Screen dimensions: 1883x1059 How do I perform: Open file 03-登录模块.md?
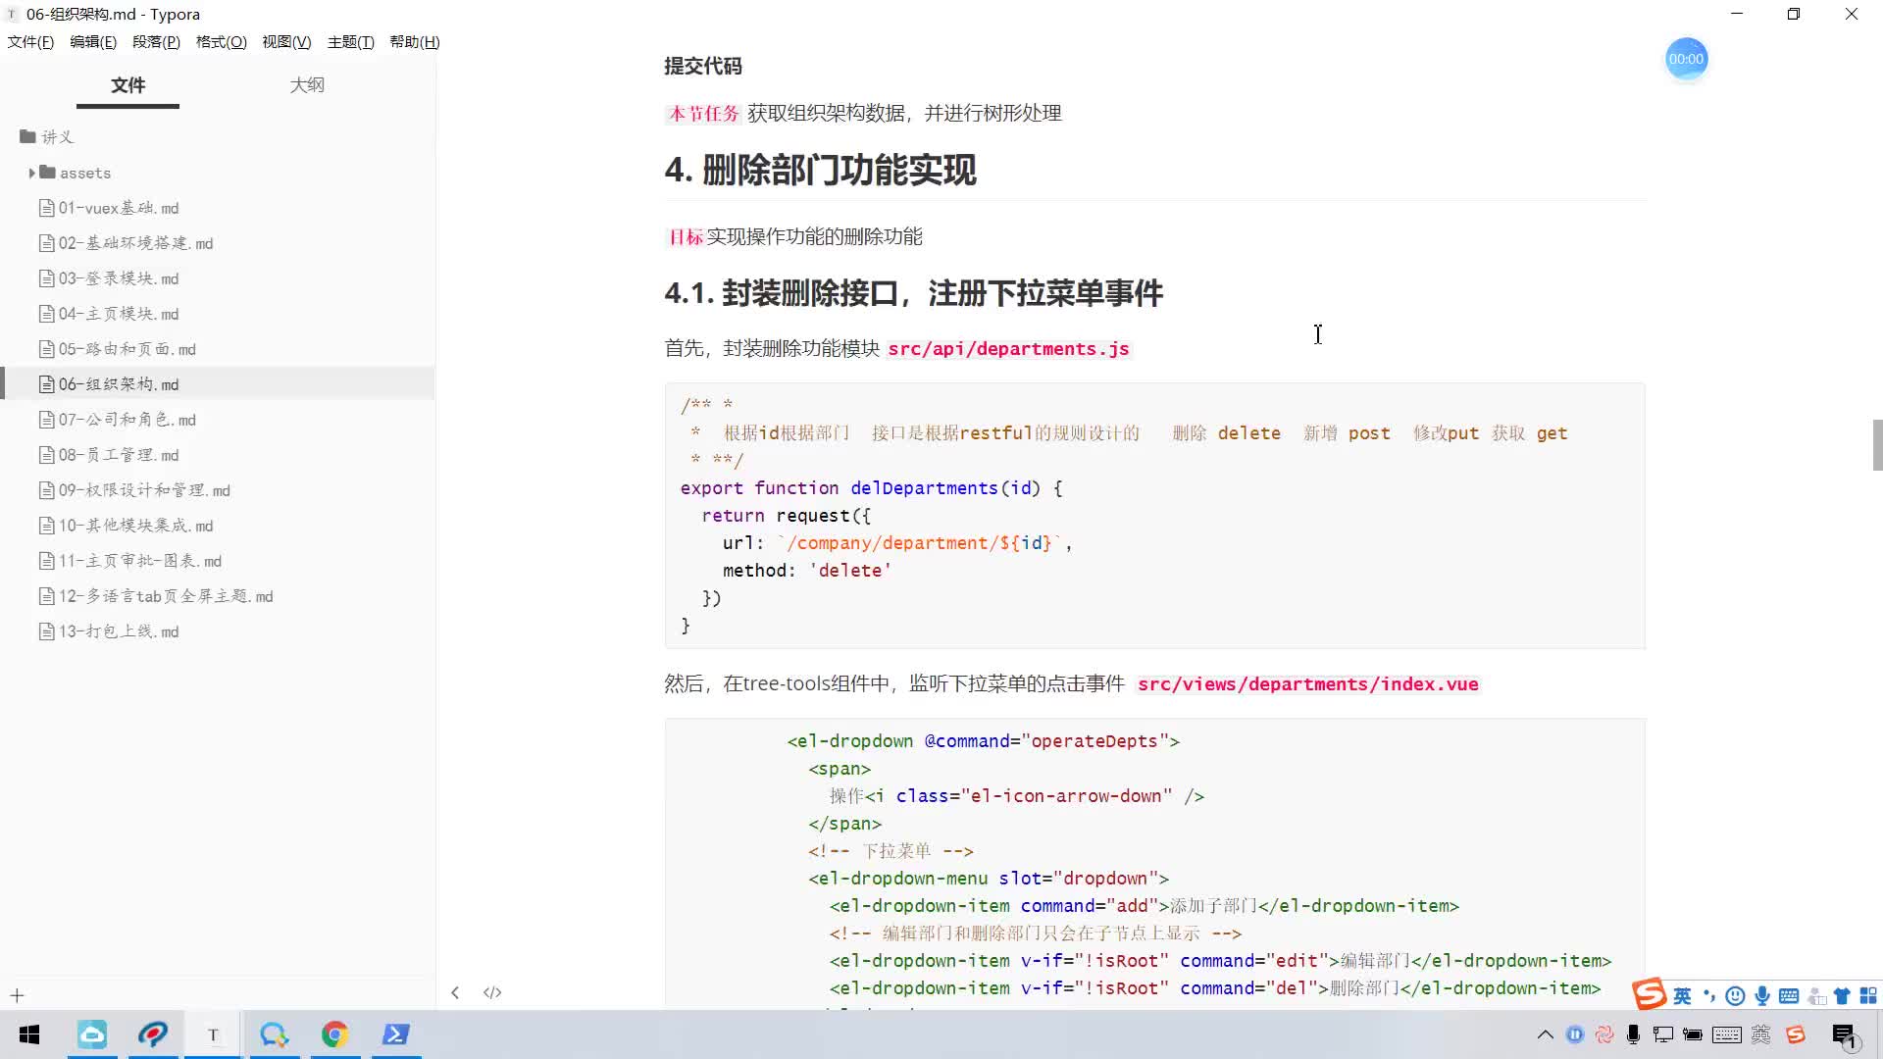(x=109, y=278)
